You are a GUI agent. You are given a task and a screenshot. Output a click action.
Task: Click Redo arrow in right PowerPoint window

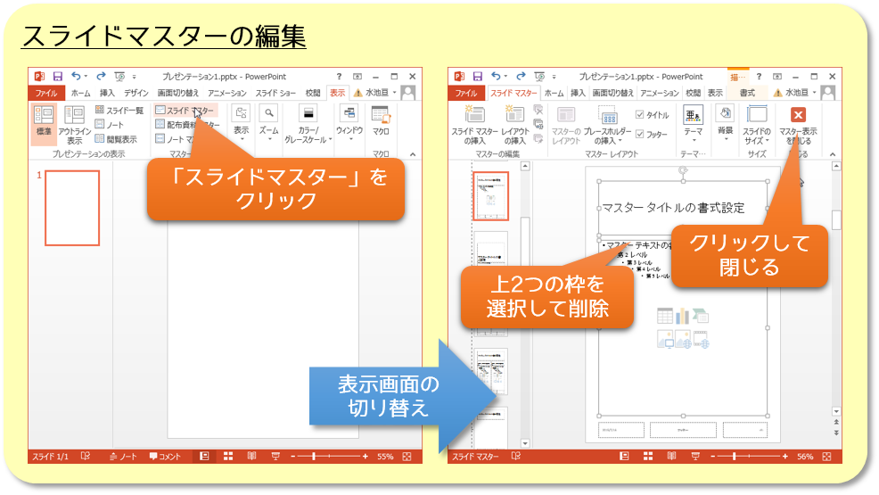click(x=521, y=76)
